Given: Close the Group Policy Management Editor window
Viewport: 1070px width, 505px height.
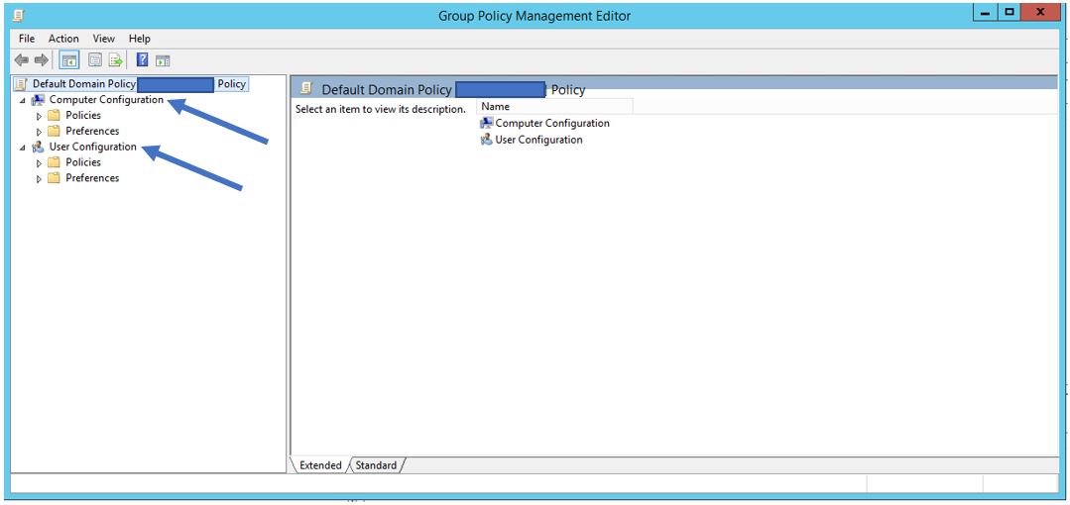Looking at the screenshot, I should pos(1040,13).
